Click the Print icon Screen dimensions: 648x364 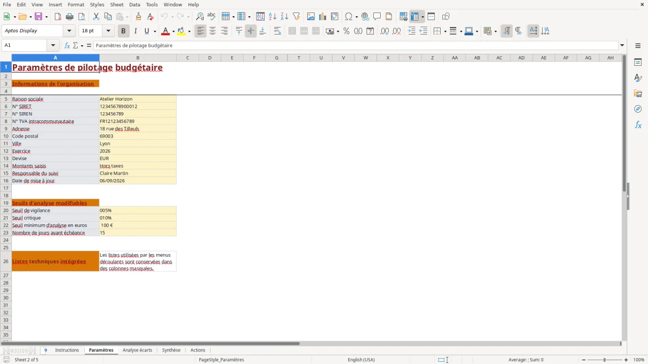pyautogui.click(x=70, y=17)
